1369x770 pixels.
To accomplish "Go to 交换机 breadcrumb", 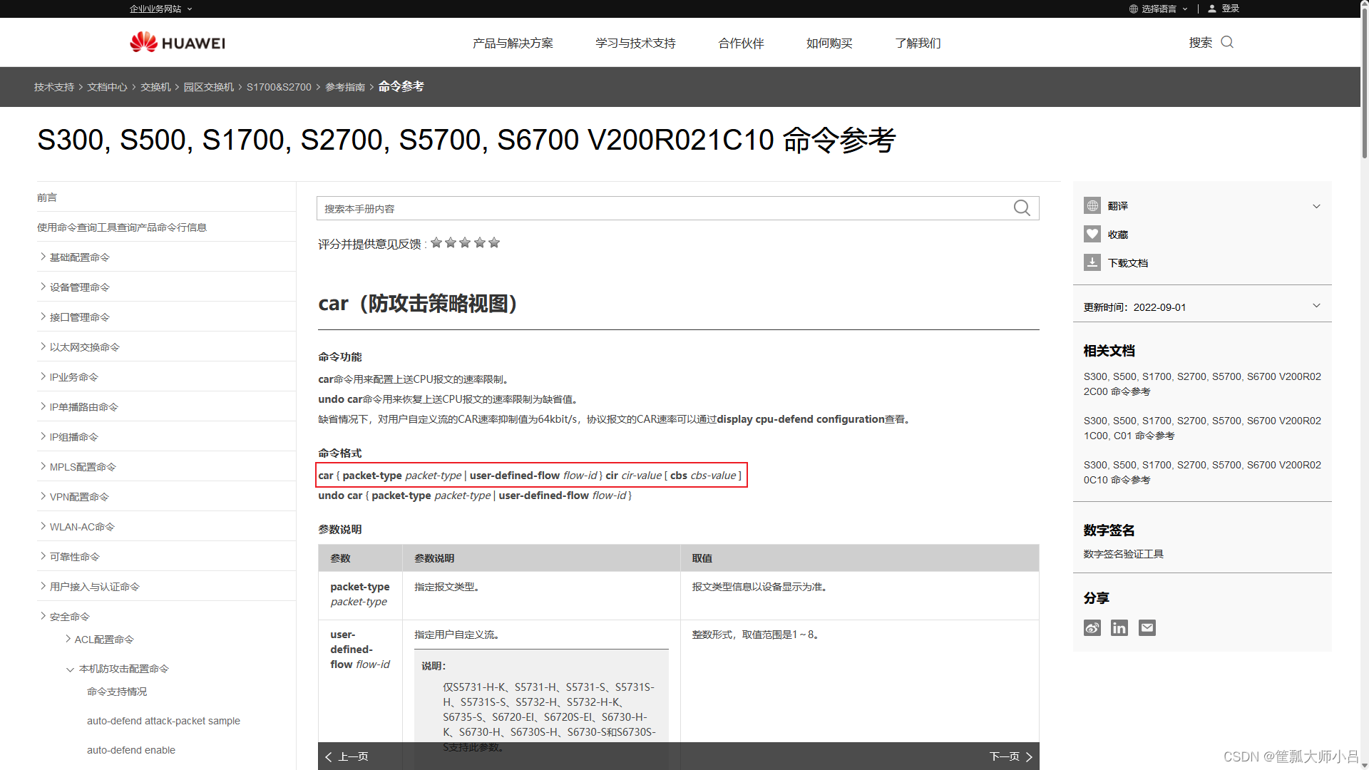I will coord(155,86).
